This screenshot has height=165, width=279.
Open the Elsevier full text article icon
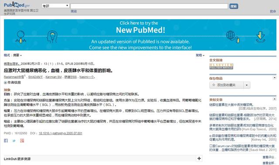tap(221, 66)
